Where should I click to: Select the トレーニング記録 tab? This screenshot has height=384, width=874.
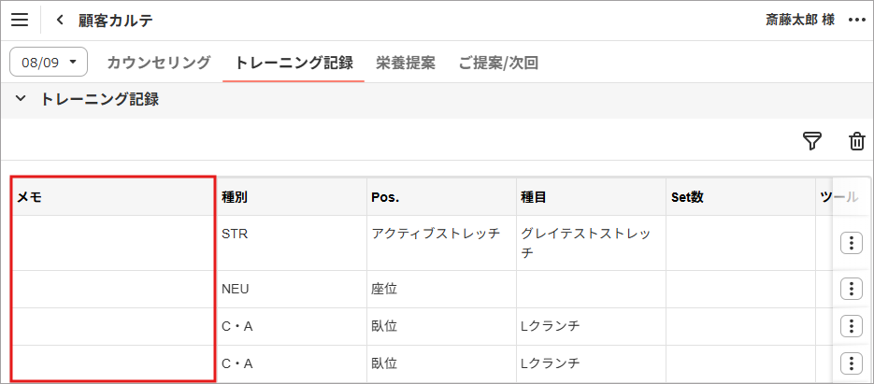(x=294, y=63)
